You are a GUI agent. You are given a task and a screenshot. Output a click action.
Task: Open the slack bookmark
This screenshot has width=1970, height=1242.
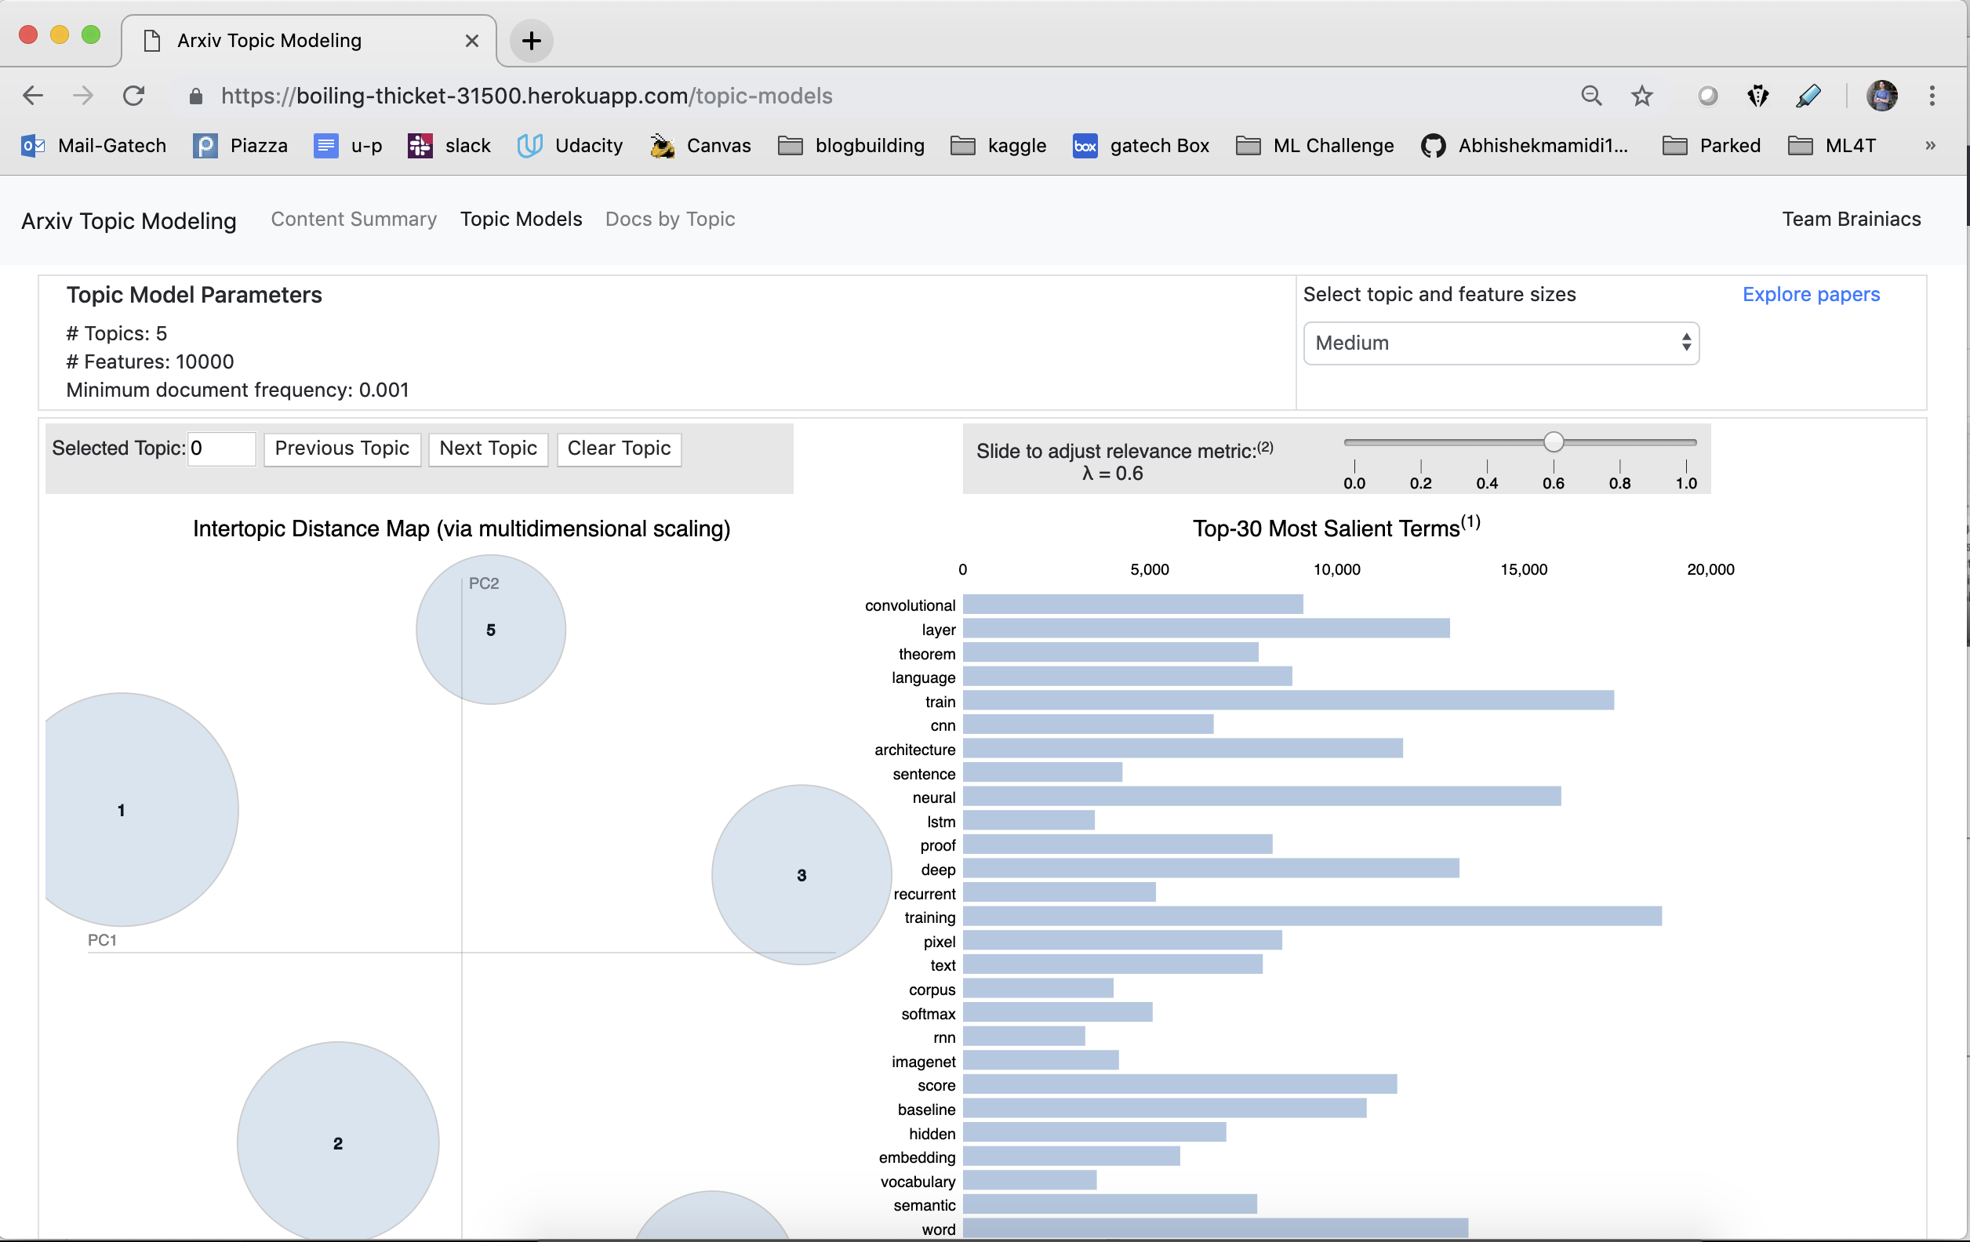click(x=449, y=146)
